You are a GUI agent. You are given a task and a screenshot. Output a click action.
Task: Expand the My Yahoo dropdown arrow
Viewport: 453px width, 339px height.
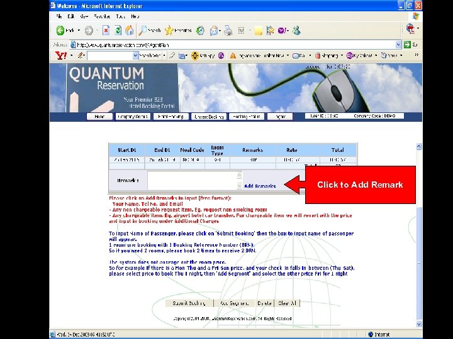376,55
